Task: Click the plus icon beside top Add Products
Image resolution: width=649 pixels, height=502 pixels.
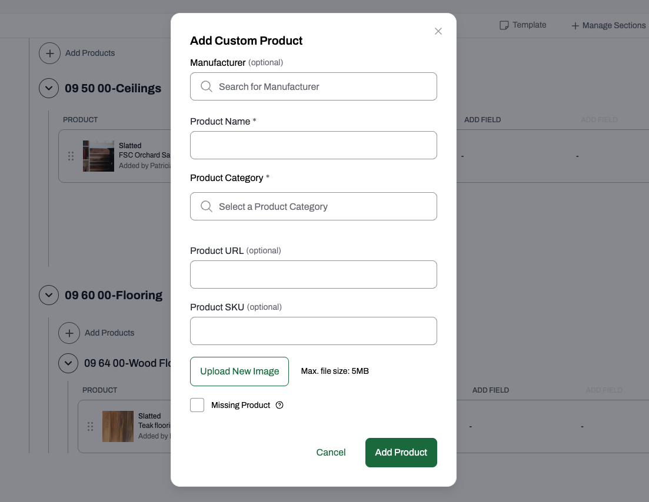Action: [49, 53]
